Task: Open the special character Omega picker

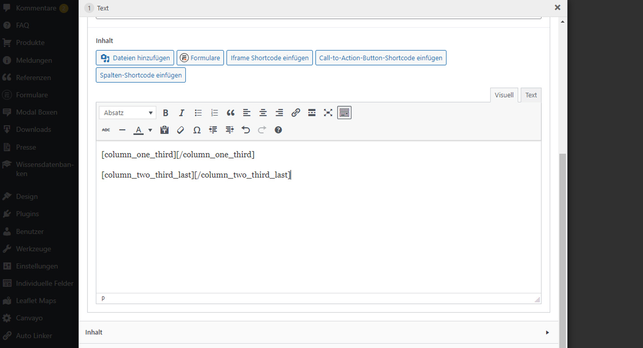Action: [x=196, y=130]
